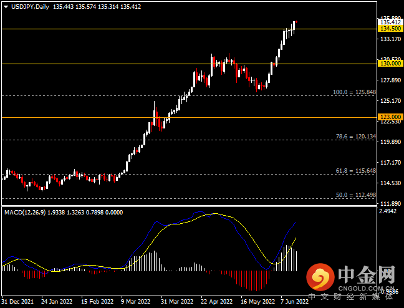Select the USDJPY,Daily chart title
This screenshot has height=308, width=404.
(x=30, y=7)
